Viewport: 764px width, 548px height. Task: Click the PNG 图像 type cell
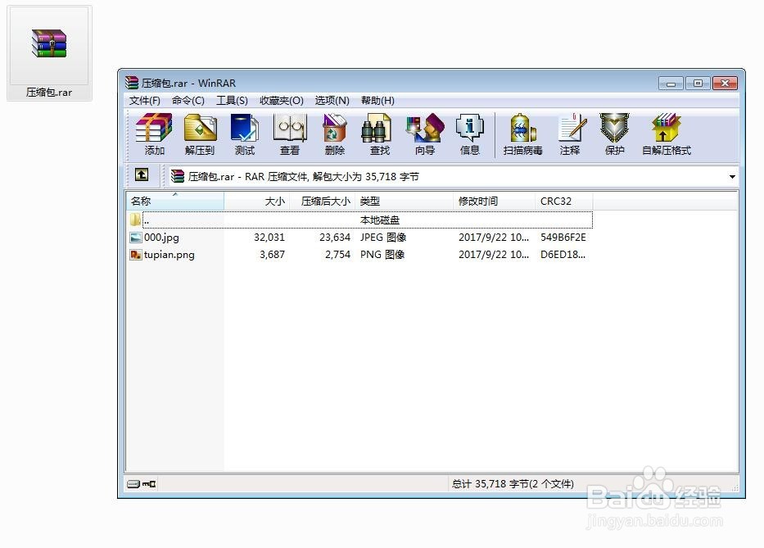pos(382,255)
